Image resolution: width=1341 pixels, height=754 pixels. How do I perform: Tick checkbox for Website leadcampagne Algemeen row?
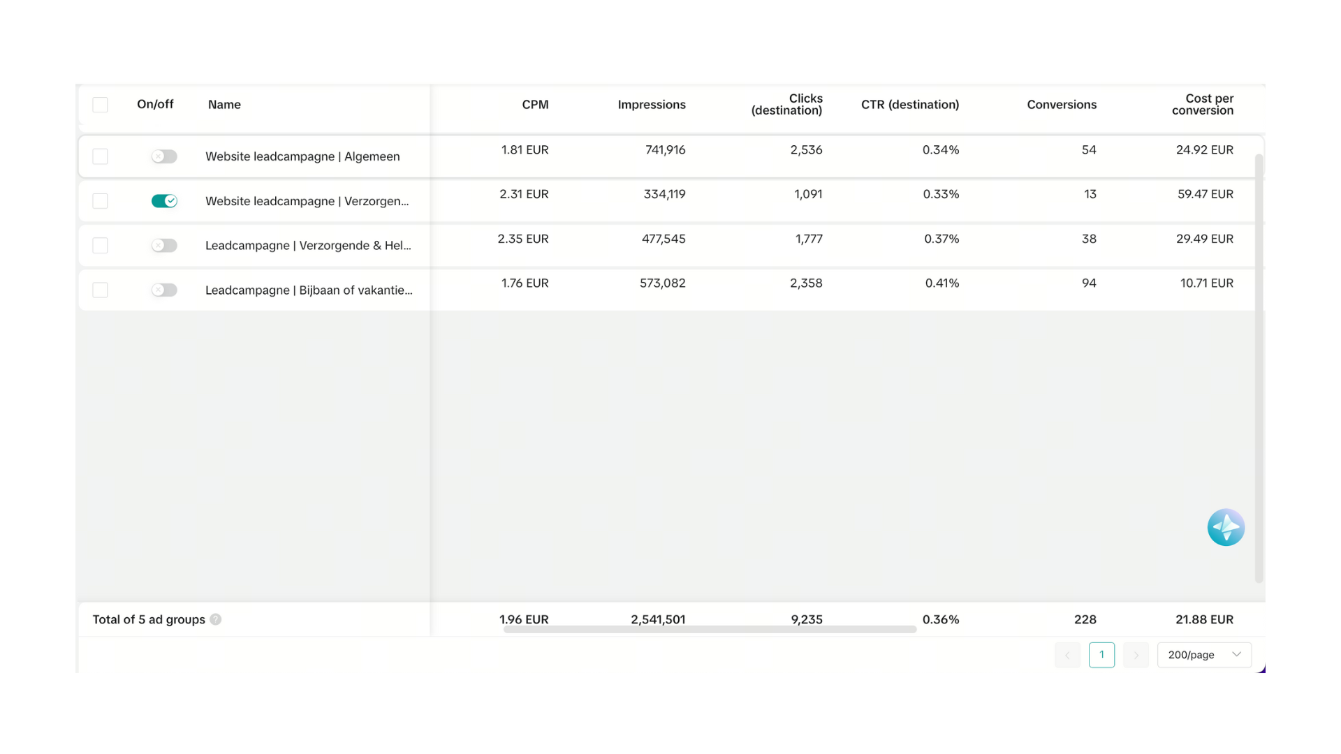click(x=101, y=156)
